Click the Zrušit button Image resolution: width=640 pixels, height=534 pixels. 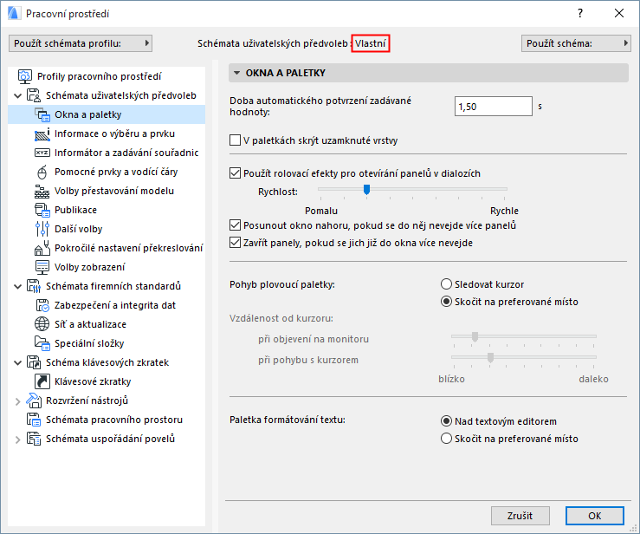point(520,515)
